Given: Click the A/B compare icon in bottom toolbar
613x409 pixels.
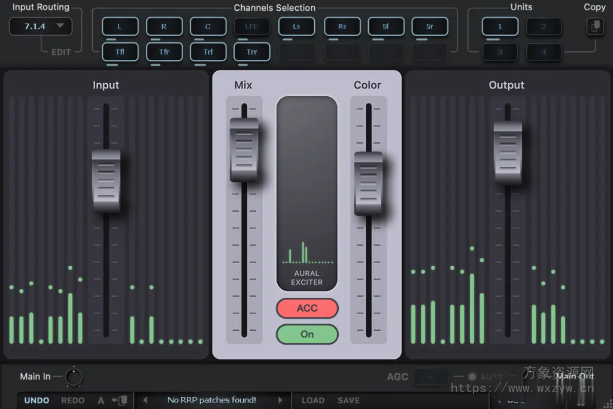Looking at the screenshot, I should pyautogui.click(x=101, y=400).
